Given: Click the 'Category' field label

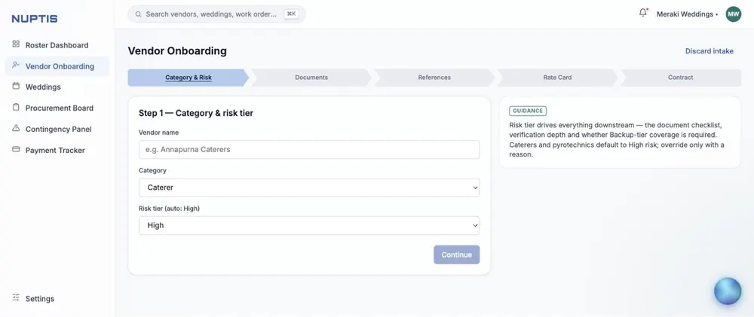Looking at the screenshot, I should [152, 170].
